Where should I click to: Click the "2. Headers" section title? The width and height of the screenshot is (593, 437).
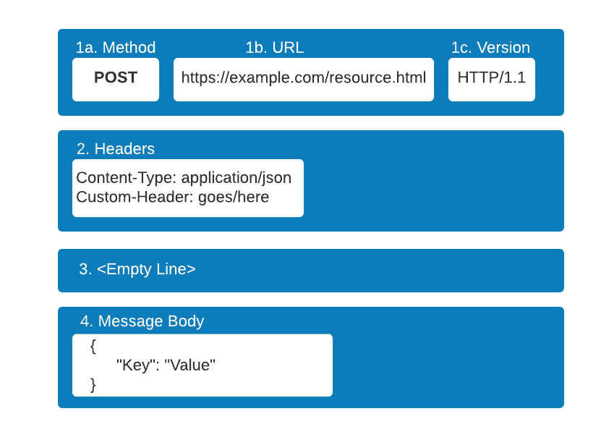point(116,149)
